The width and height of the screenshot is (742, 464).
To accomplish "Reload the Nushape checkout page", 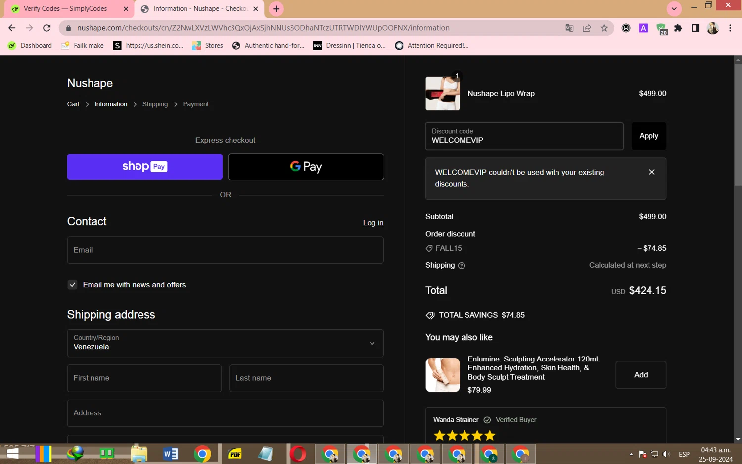I will 47,28.
